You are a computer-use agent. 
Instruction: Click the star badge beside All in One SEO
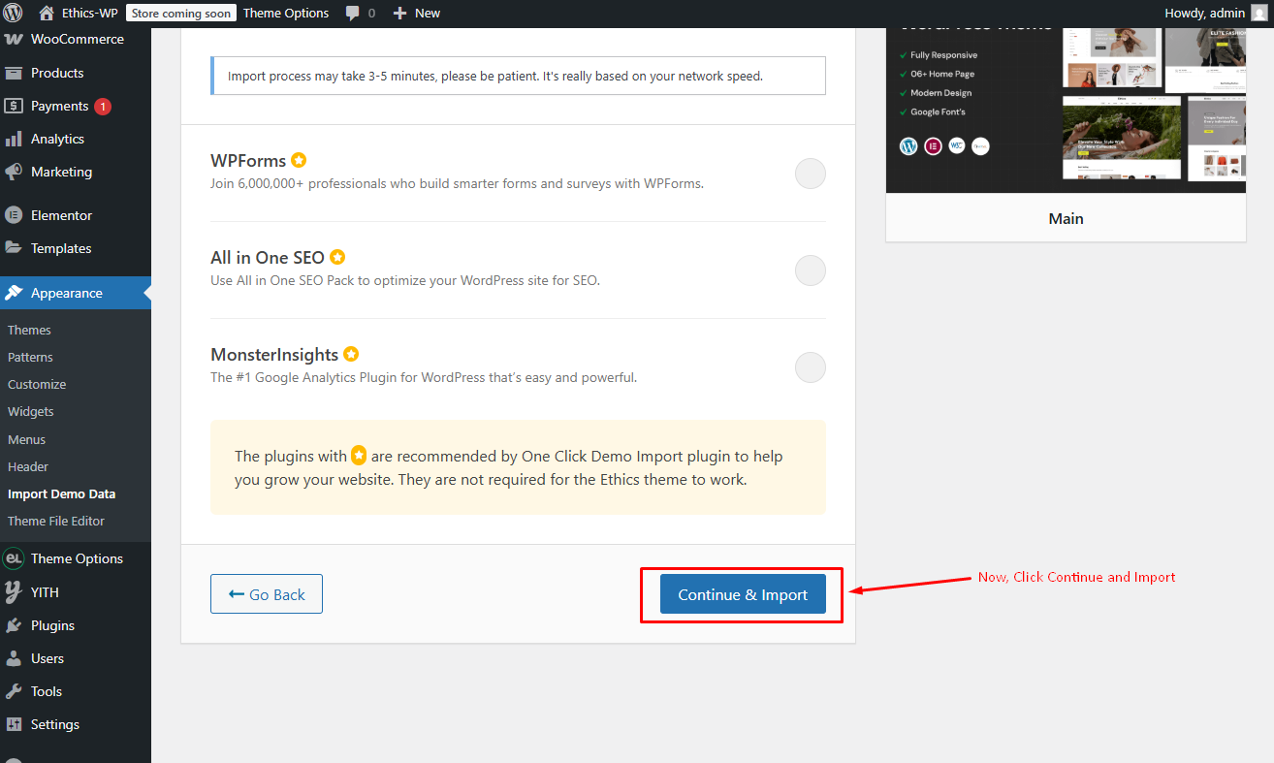click(337, 257)
